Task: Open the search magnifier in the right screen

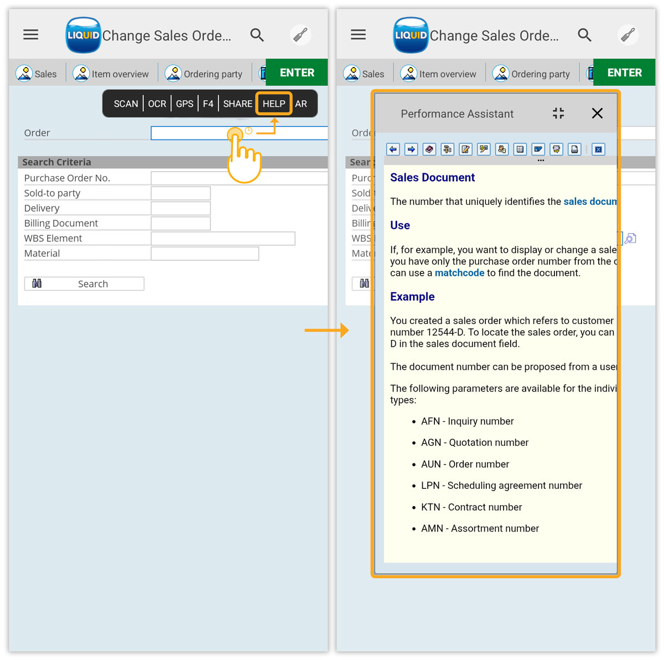Action: pyautogui.click(x=584, y=35)
